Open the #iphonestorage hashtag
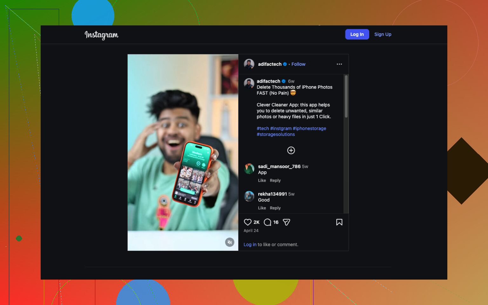The image size is (488, 305). click(309, 128)
